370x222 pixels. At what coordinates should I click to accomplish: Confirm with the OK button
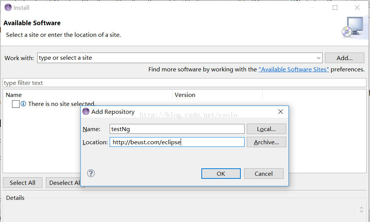[x=221, y=174]
